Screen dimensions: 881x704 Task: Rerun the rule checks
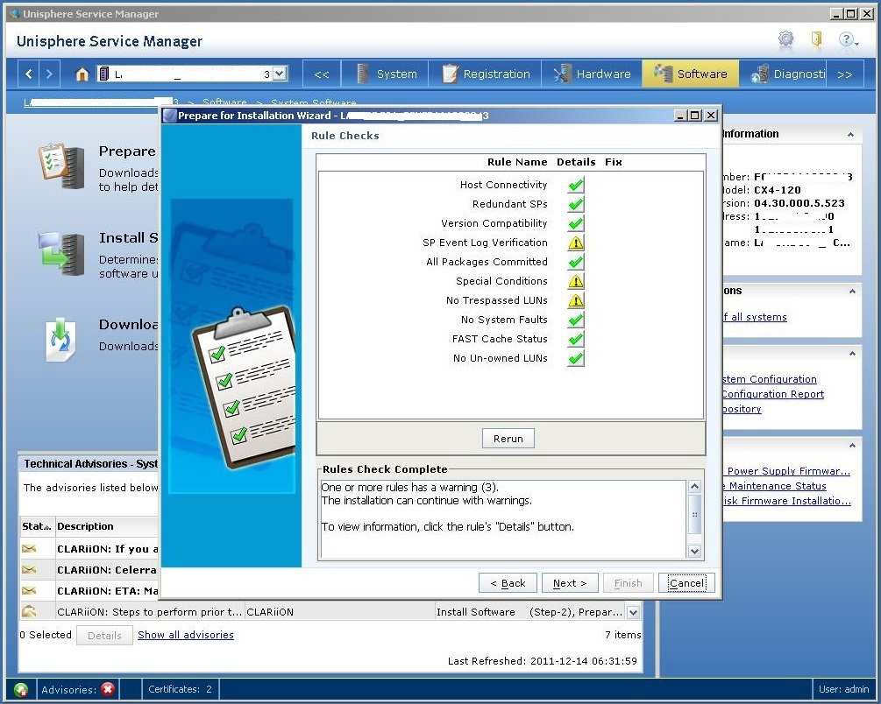point(508,439)
